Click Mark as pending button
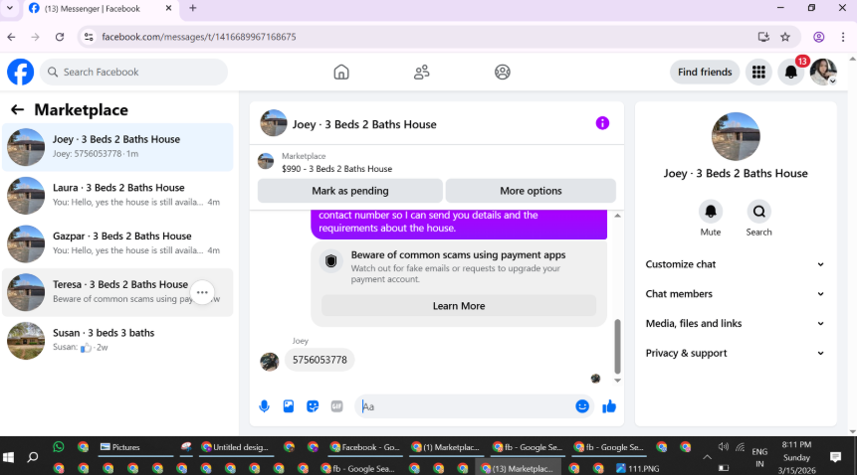 click(x=349, y=191)
